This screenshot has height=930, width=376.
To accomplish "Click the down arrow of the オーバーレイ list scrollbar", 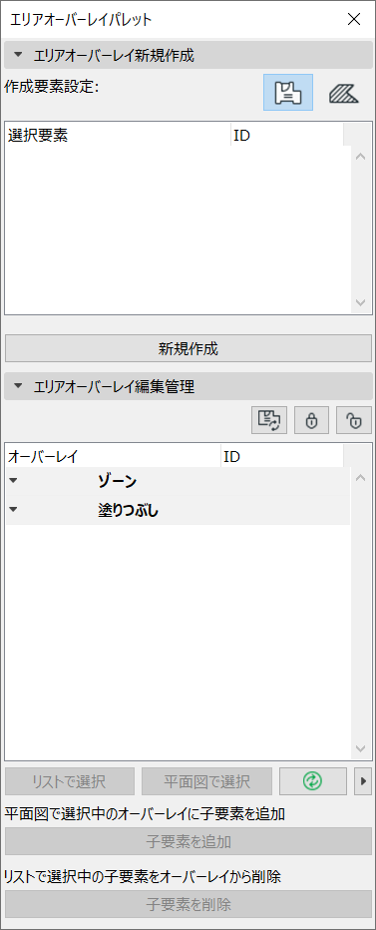I will click(360, 748).
